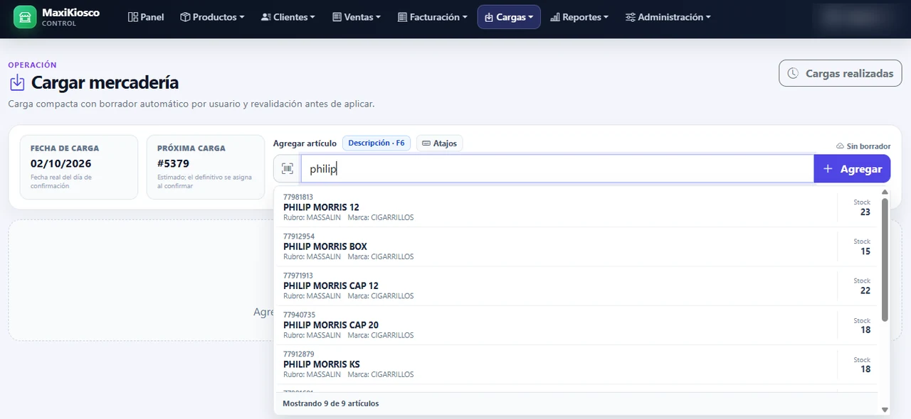Open the Administración dropdown menu
911x419 pixels.
coord(668,17)
